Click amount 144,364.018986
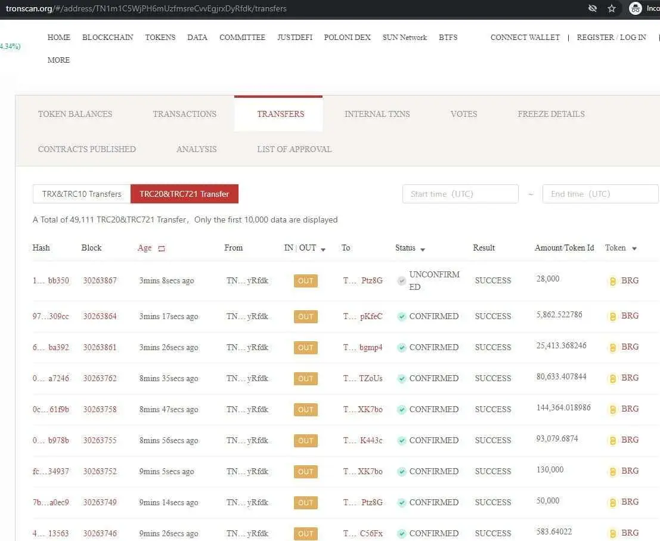660x541 pixels. (x=563, y=407)
